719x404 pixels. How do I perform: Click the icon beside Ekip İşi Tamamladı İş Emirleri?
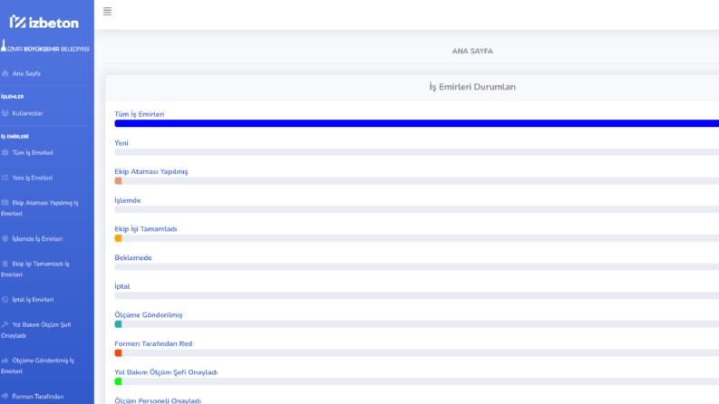(5, 264)
